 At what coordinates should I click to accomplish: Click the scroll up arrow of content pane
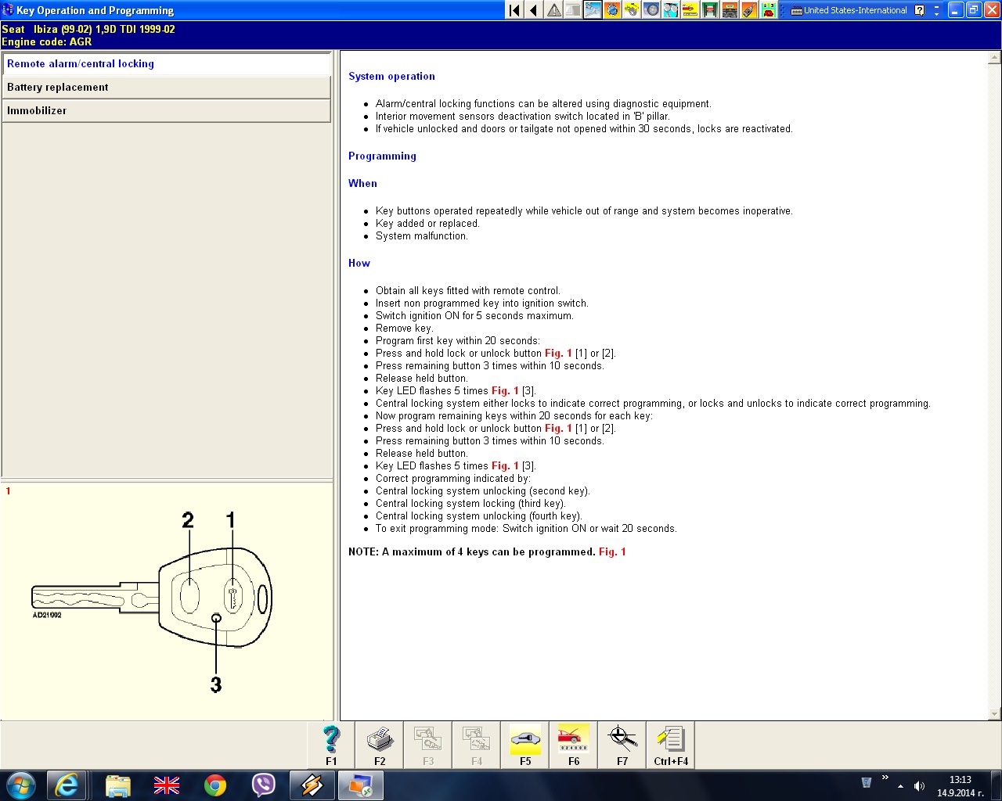point(994,58)
